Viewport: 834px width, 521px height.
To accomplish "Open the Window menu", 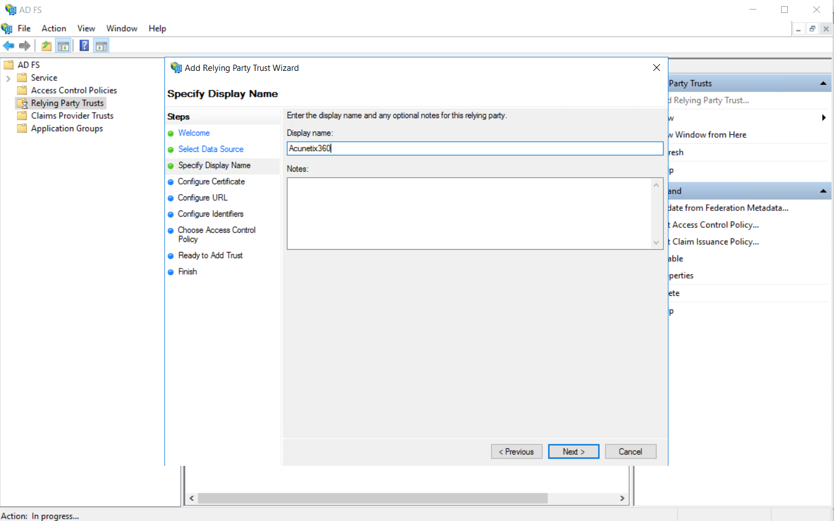I will pos(122,28).
